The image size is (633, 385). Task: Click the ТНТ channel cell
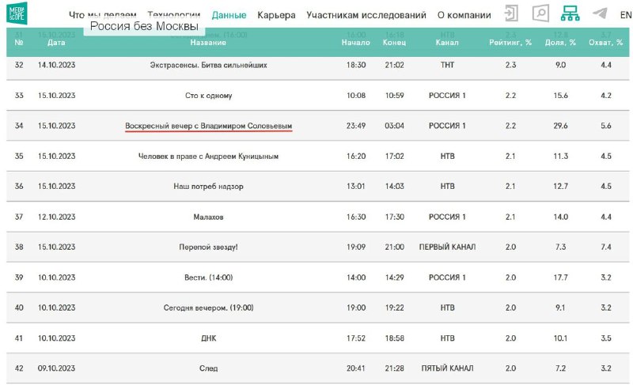point(447,65)
